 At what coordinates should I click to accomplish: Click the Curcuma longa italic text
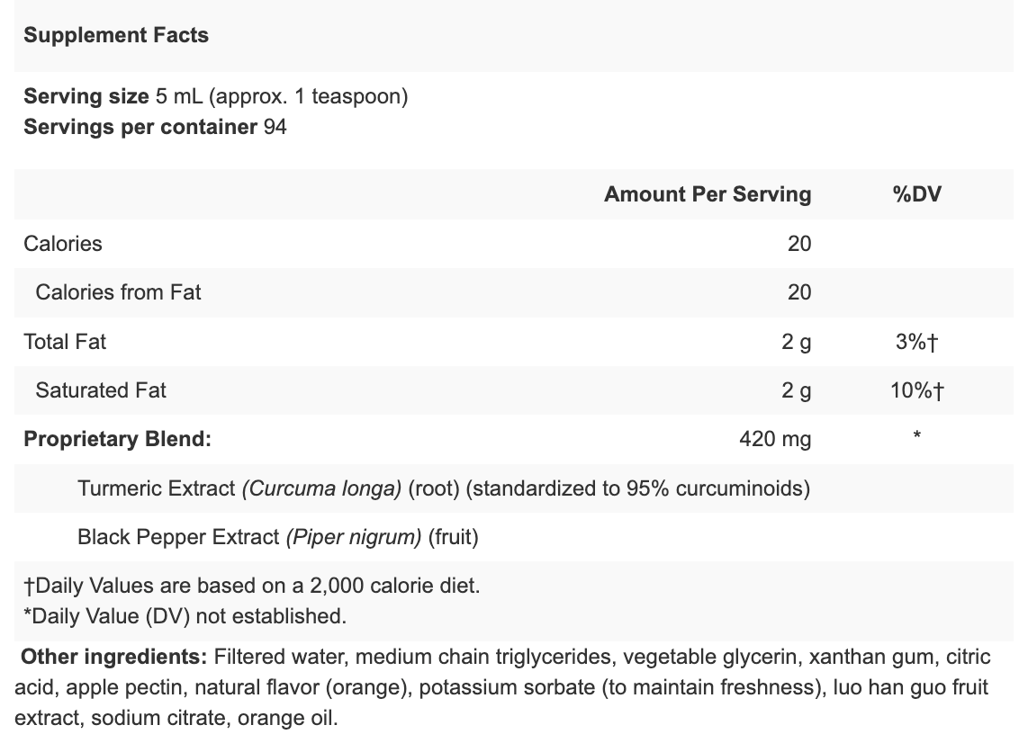tap(321, 488)
